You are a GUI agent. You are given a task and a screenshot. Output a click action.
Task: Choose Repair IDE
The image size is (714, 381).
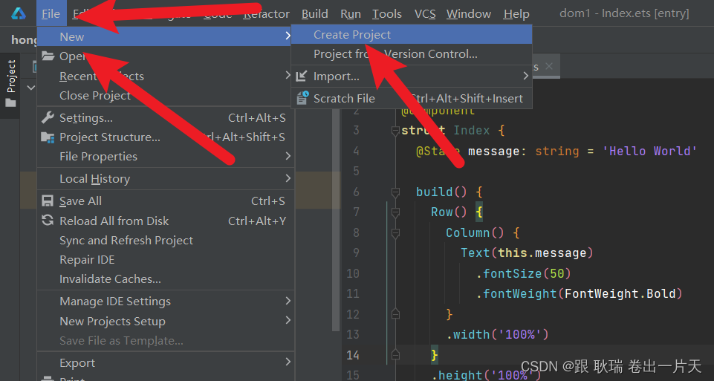pos(166,260)
